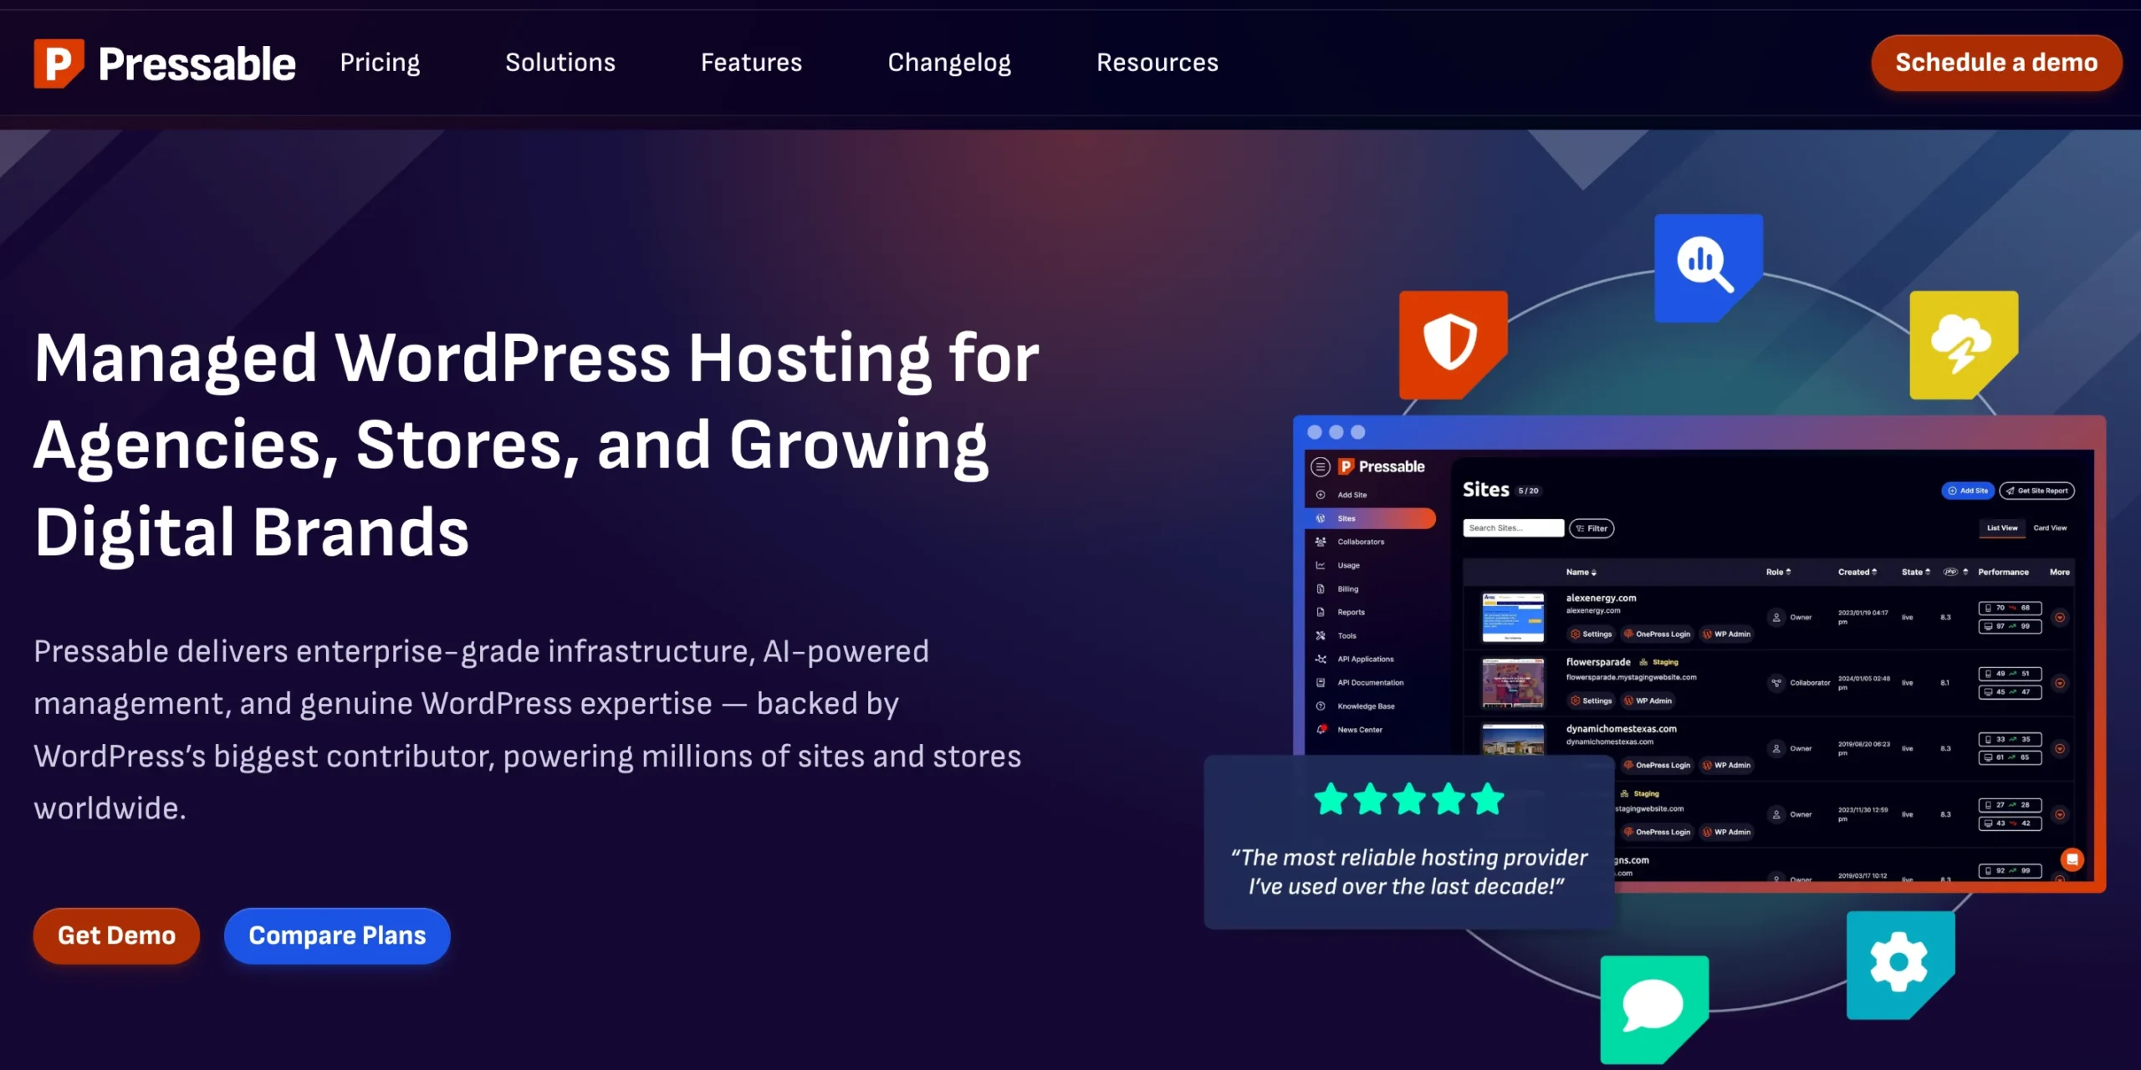This screenshot has width=2141, height=1070.
Task: Open the Features menu item
Action: 751,63
